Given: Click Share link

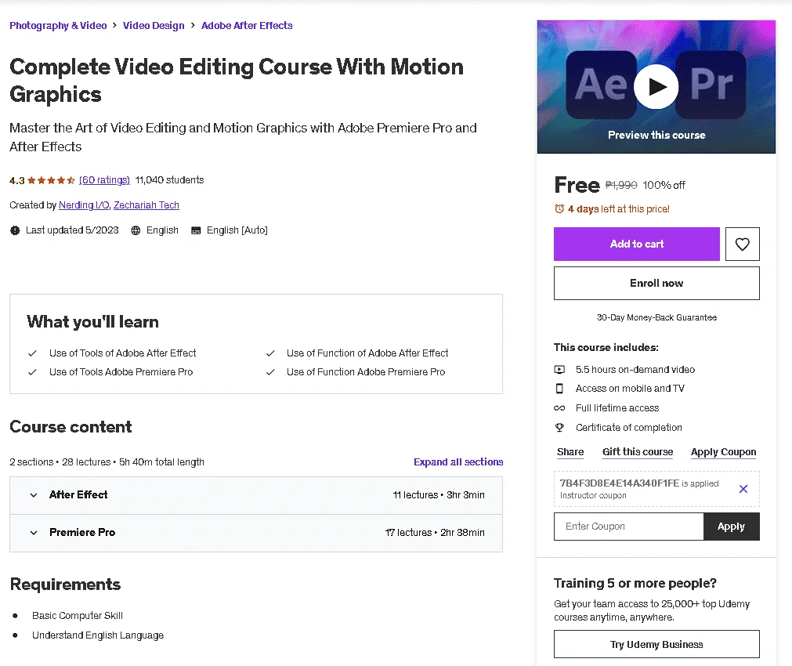Looking at the screenshot, I should pyautogui.click(x=570, y=452).
